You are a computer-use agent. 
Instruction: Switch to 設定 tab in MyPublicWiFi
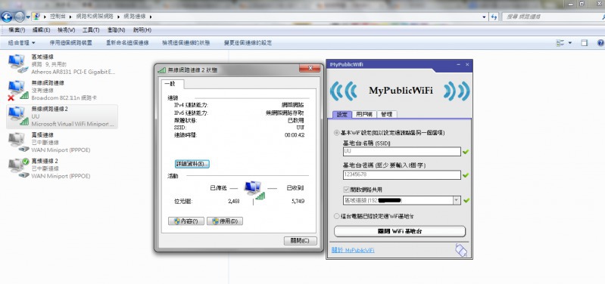(x=341, y=115)
